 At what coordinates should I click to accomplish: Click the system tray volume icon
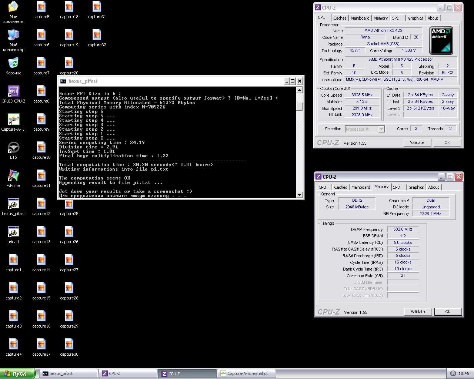(453, 373)
